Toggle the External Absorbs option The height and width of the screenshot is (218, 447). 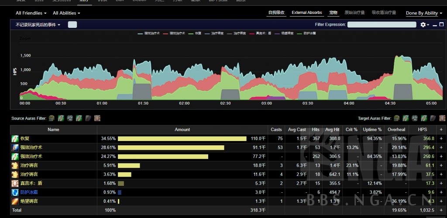(x=306, y=13)
